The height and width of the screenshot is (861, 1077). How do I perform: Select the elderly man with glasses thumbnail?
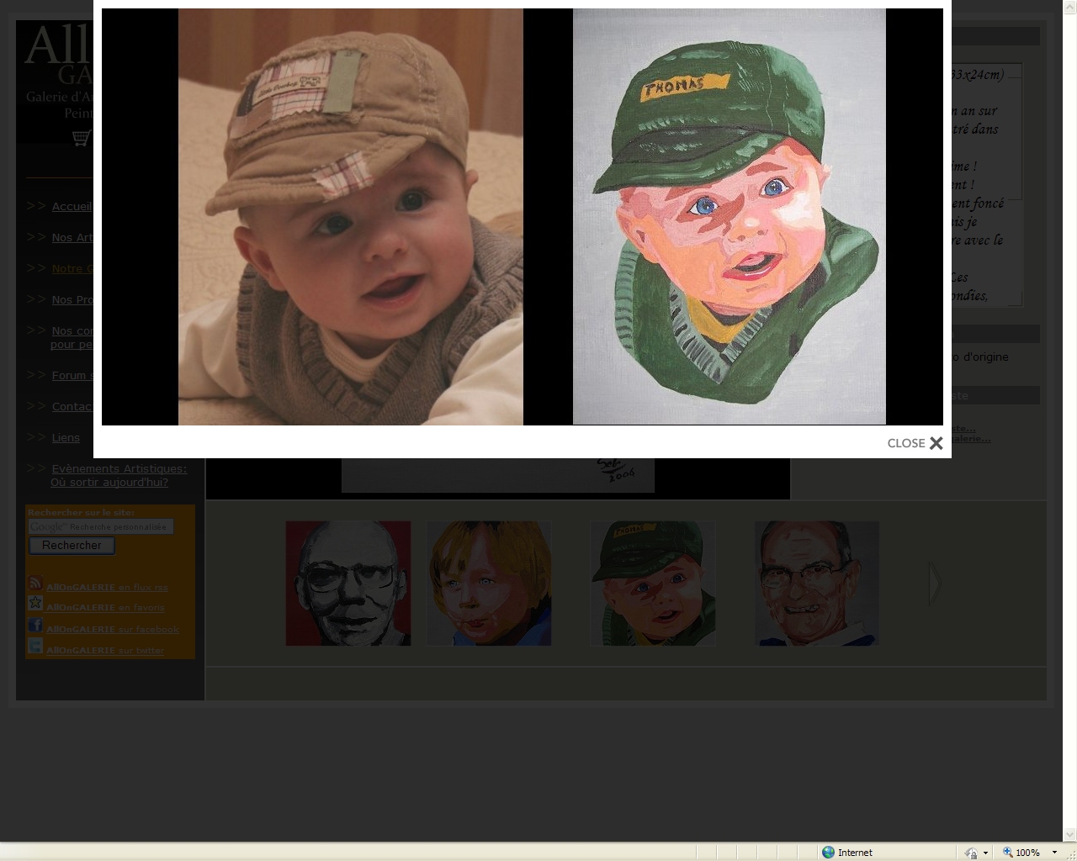(816, 583)
